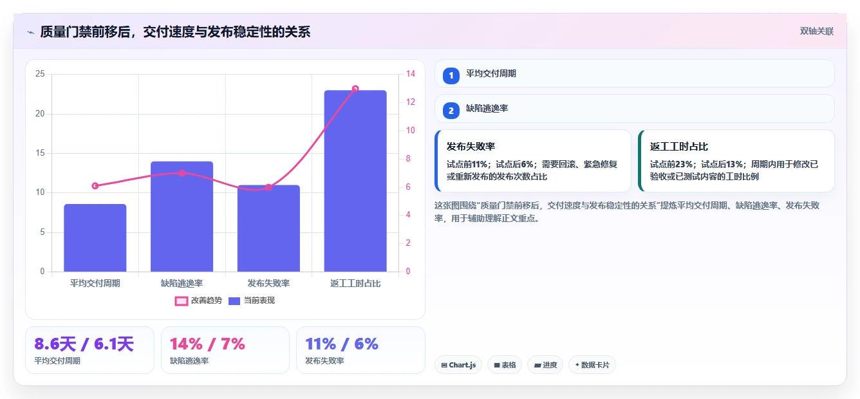This screenshot has height=399, width=860.
Task: Click the pink 改善趋势 legend swatch
Action: pyautogui.click(x=182, y=301)
